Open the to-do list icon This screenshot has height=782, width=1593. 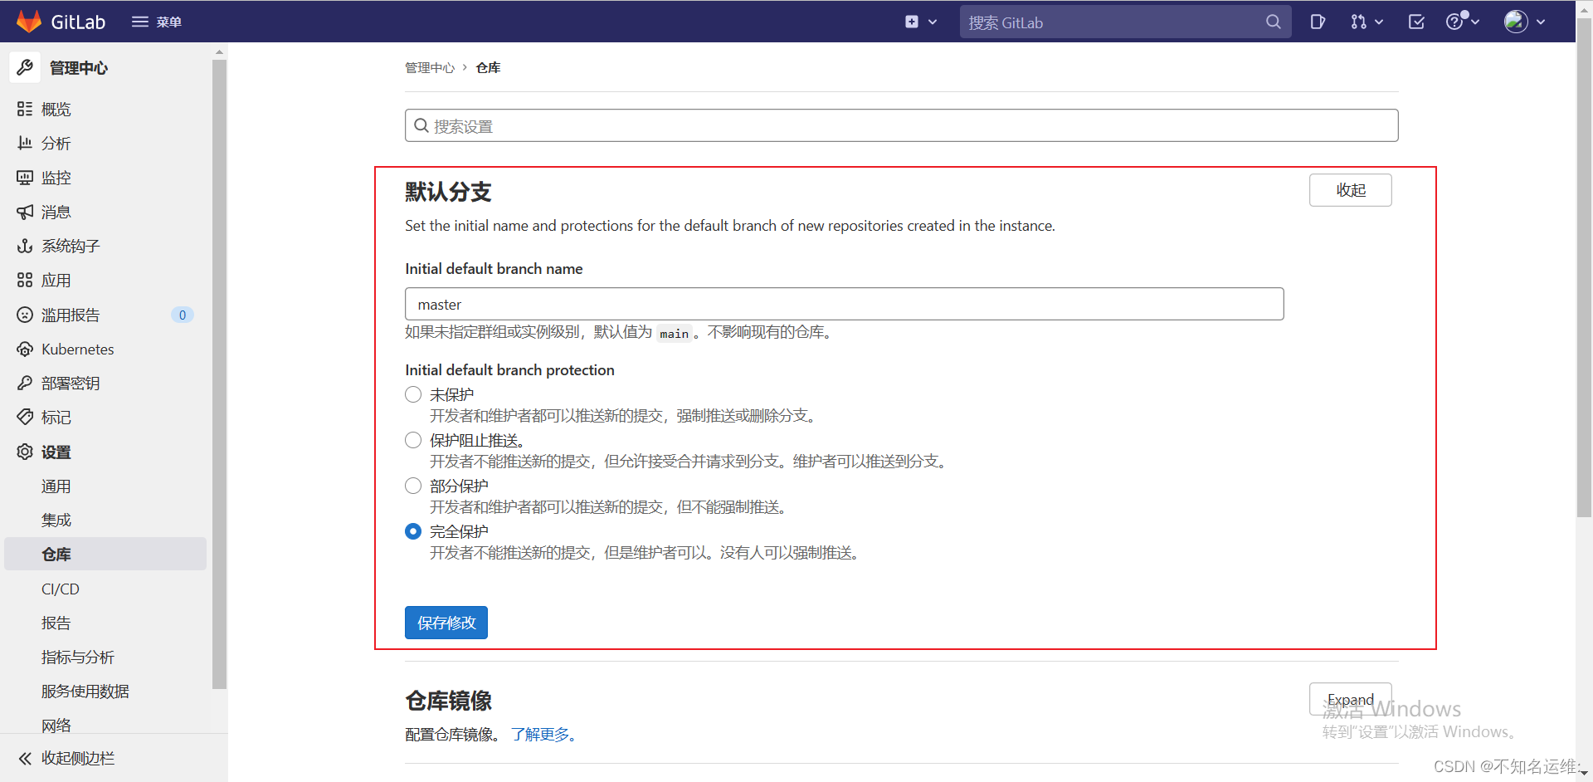click(1416, 22)
